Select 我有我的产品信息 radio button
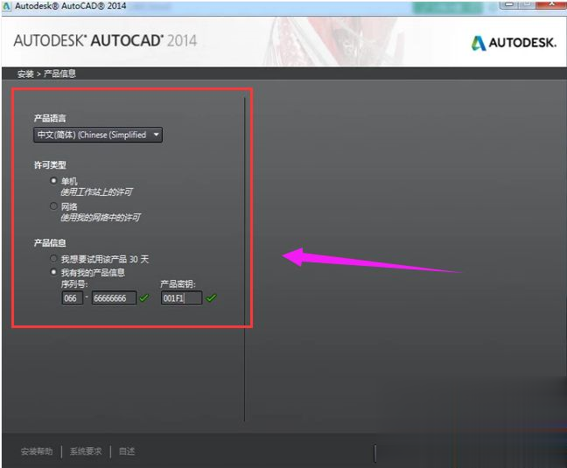 click(53, 272)
